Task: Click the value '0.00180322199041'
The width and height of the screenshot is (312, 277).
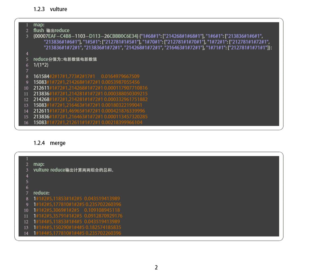Action: 122,105
